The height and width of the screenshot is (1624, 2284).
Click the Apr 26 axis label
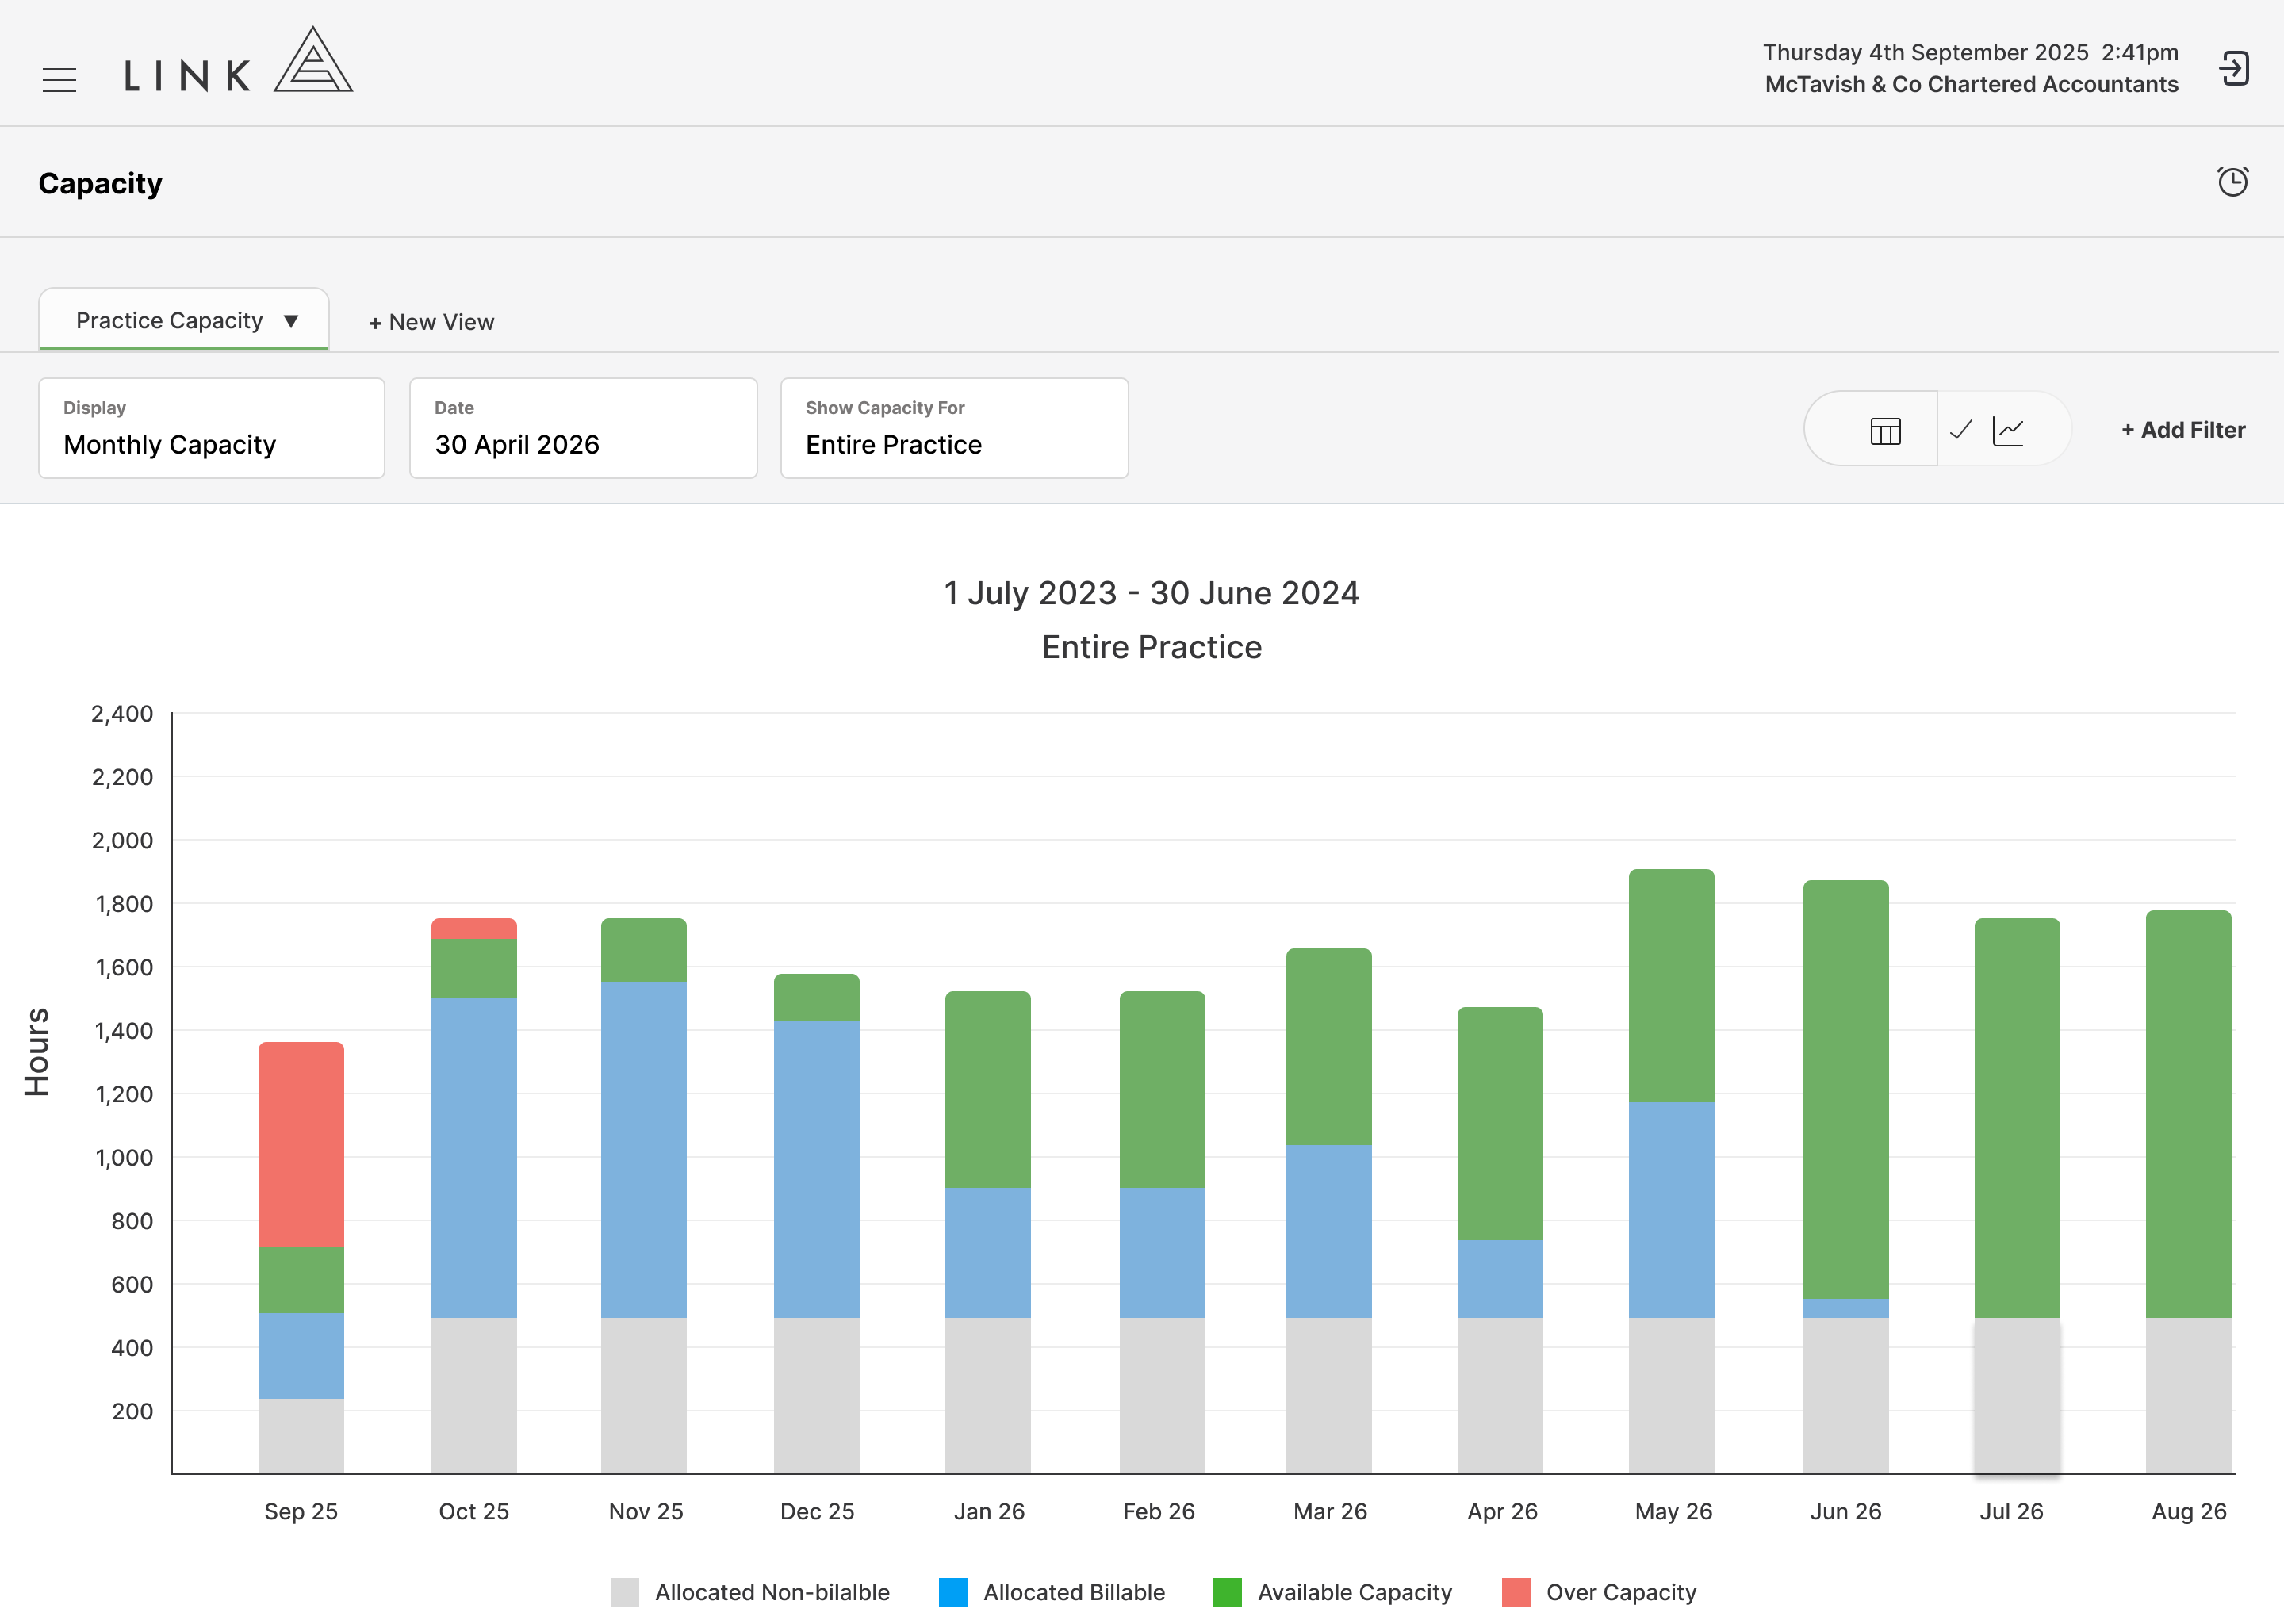click(x=1502, y=1511)
